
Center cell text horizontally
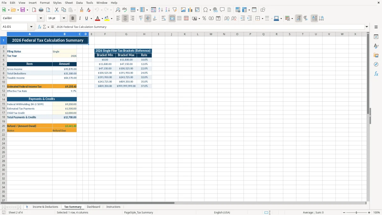point(125,18)
